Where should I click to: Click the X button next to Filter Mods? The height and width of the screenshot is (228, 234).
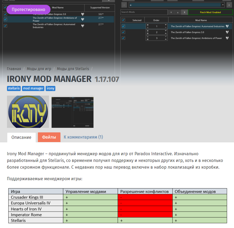[109, 1]
